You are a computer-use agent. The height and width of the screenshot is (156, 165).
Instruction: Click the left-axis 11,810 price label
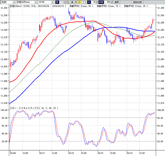coord(4,103)
